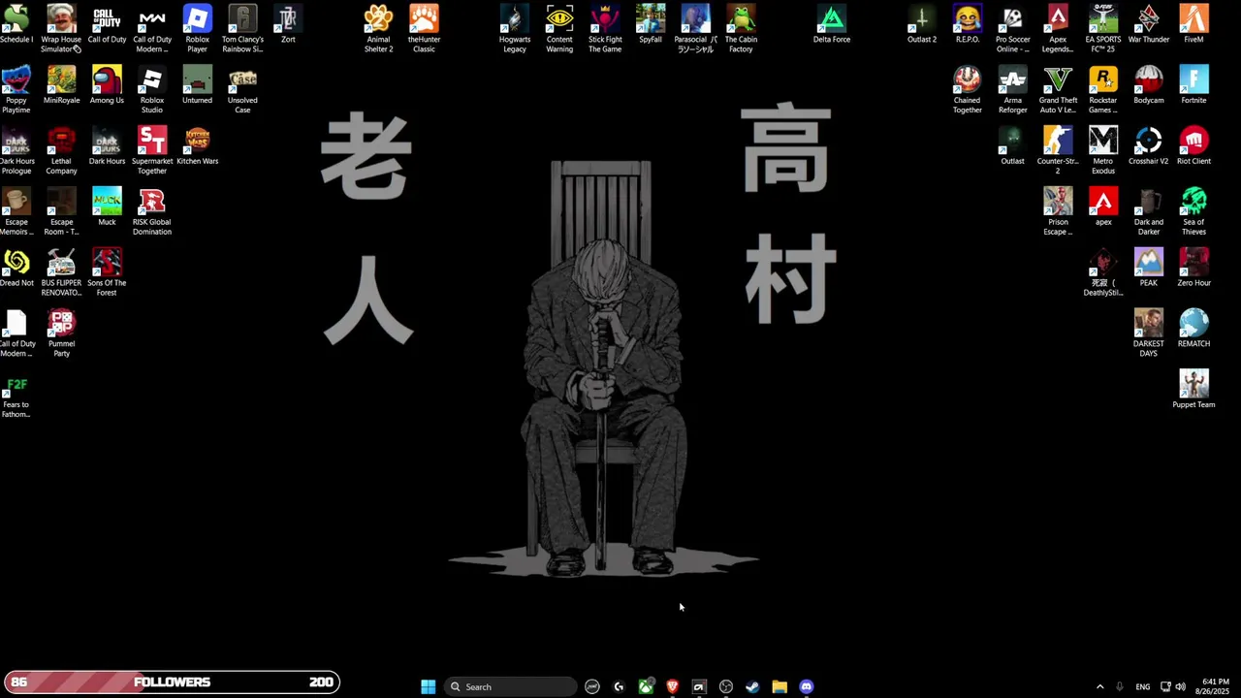1241x698 pixels.
Task: Select theHunter Classic desktop icon
Action: tap(424, 29)
